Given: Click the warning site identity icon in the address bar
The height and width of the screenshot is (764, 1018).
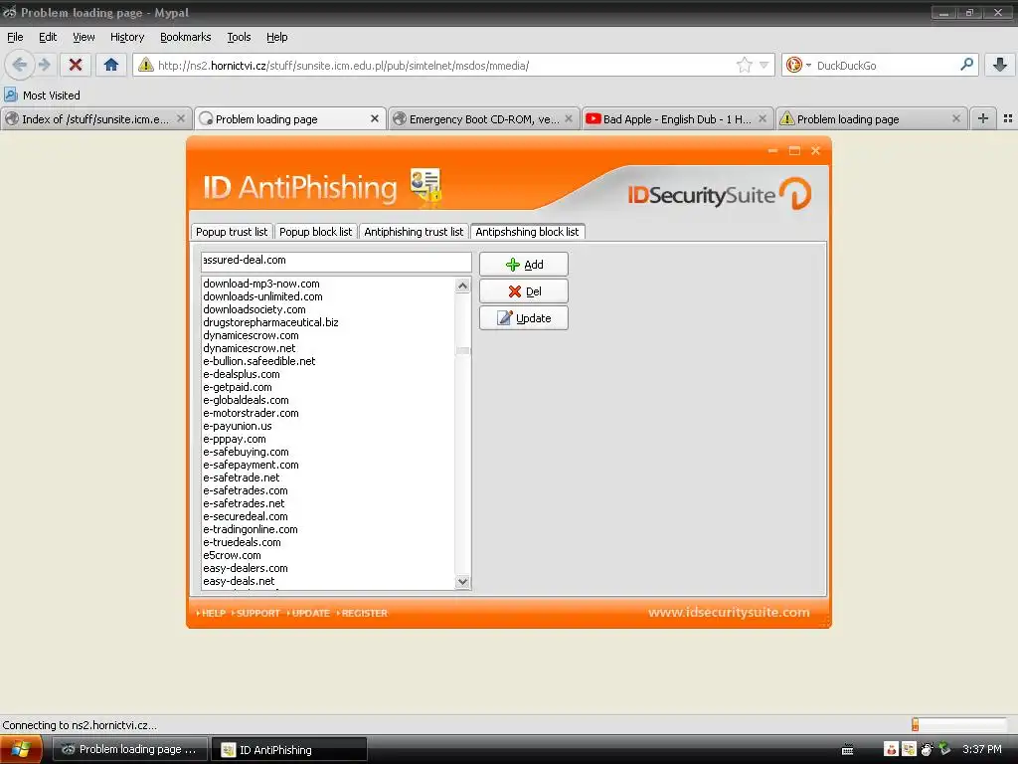Looking at the screenshot, I should coord(145,65).
